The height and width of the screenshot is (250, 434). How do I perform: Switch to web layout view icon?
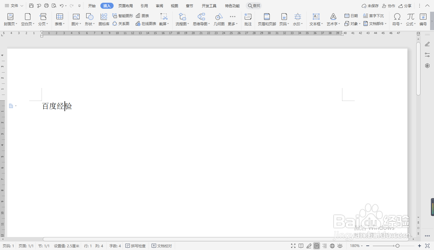332,246
